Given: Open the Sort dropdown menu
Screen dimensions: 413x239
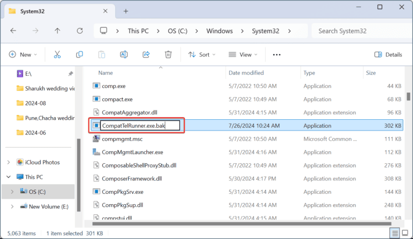Looking at the screenshot, I should (x=202, y=55).
